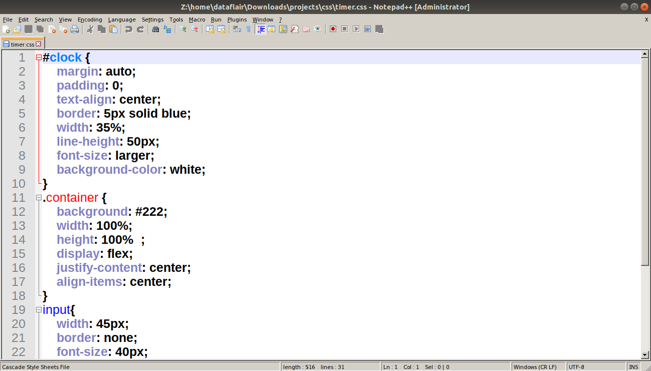Click the Stop macro recording icon
Viewport: 651px width, 371px height.
(345, 29)
